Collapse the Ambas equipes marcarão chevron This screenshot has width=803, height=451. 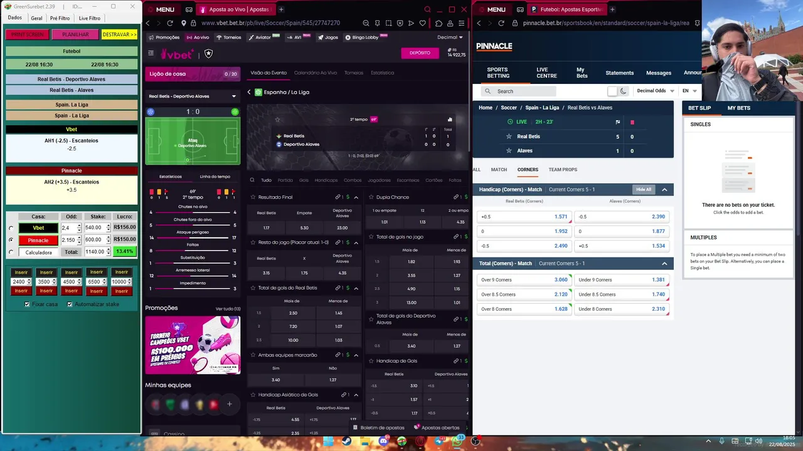tap(356, 355)
